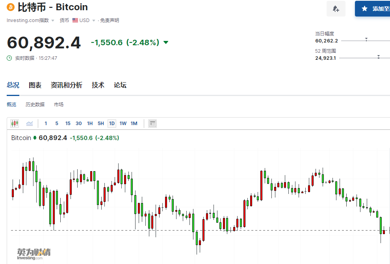Click the green down-triangle beside -2.48%
Screen dimensions: 390x264
tap(166, 42)
